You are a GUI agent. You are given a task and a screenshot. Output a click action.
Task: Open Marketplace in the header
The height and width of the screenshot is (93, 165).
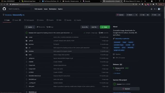pos(53,9)
